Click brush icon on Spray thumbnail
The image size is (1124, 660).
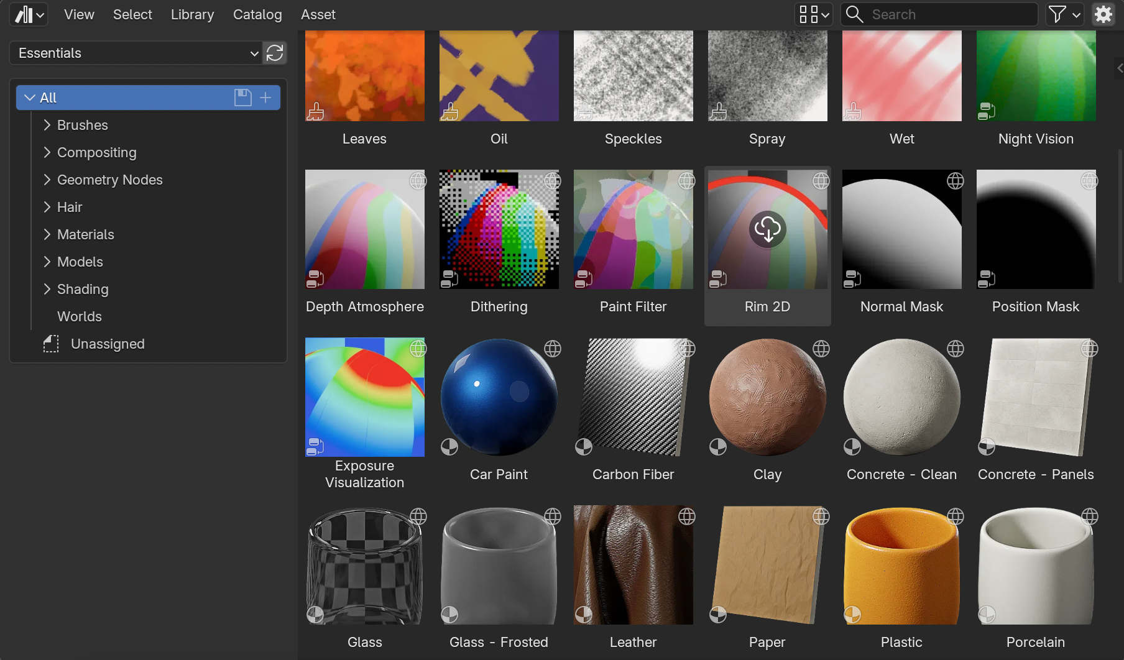[718, 111]
